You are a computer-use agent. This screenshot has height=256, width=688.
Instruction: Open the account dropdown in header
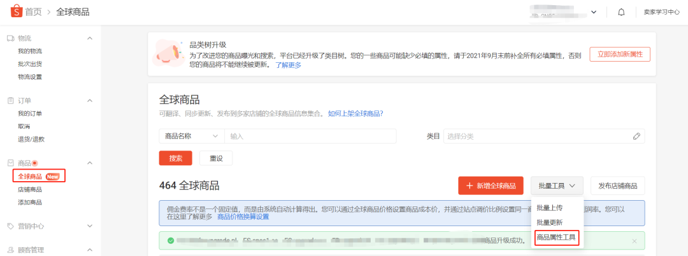click(594, 12)
